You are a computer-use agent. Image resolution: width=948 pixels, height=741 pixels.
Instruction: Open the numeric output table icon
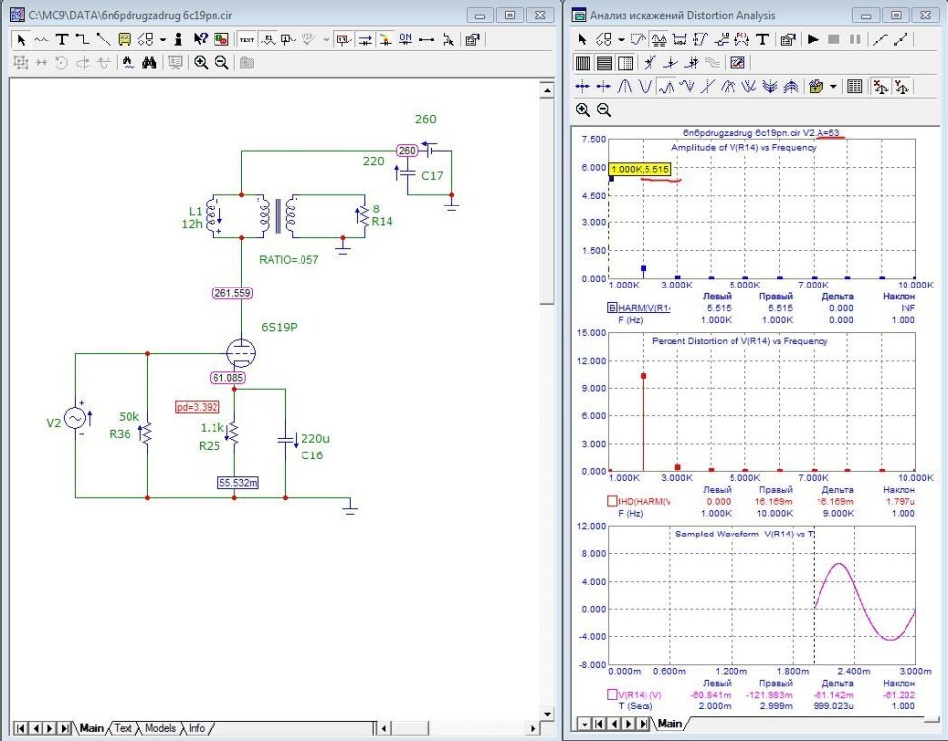[x=855, y=86]
